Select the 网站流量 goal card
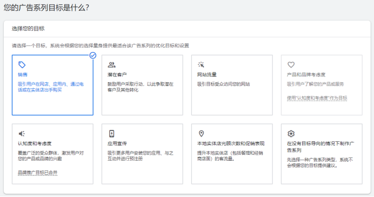 pyautogui.click(x=232, y=85)
